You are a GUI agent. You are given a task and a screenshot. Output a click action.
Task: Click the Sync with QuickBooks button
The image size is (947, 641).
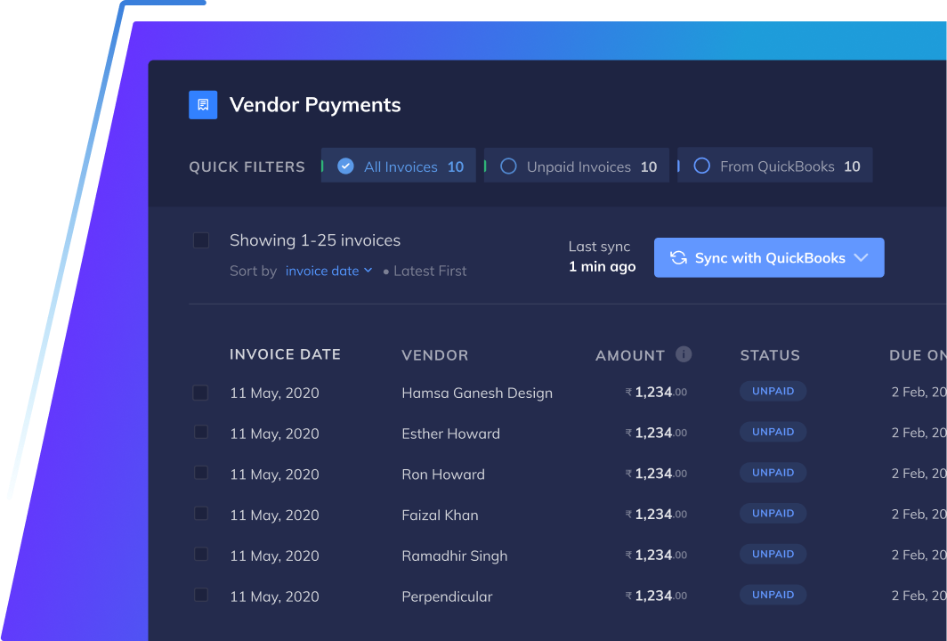[x=769, y=257]
